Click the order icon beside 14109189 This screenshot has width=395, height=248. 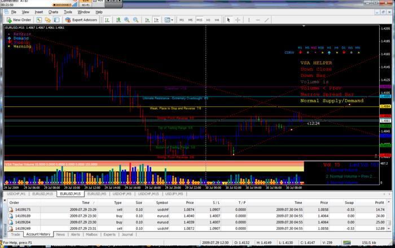11,216
